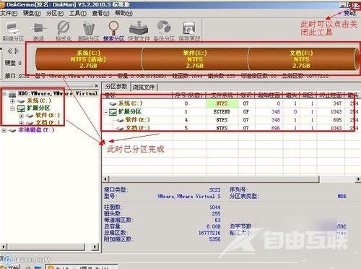Select 软件(E:) segment in disk bar
This screenshot has height=269, width=361.
point(195,59)
